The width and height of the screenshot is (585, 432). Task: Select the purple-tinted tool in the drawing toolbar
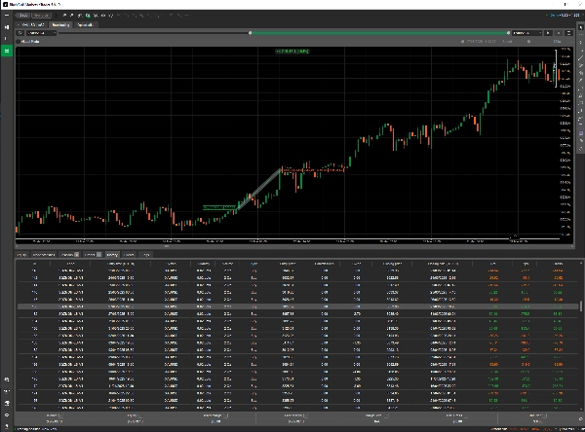click(580, 133)
